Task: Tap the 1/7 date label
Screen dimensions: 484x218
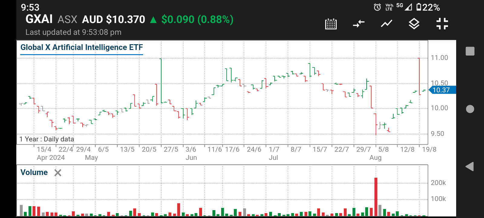Action: 274,149
